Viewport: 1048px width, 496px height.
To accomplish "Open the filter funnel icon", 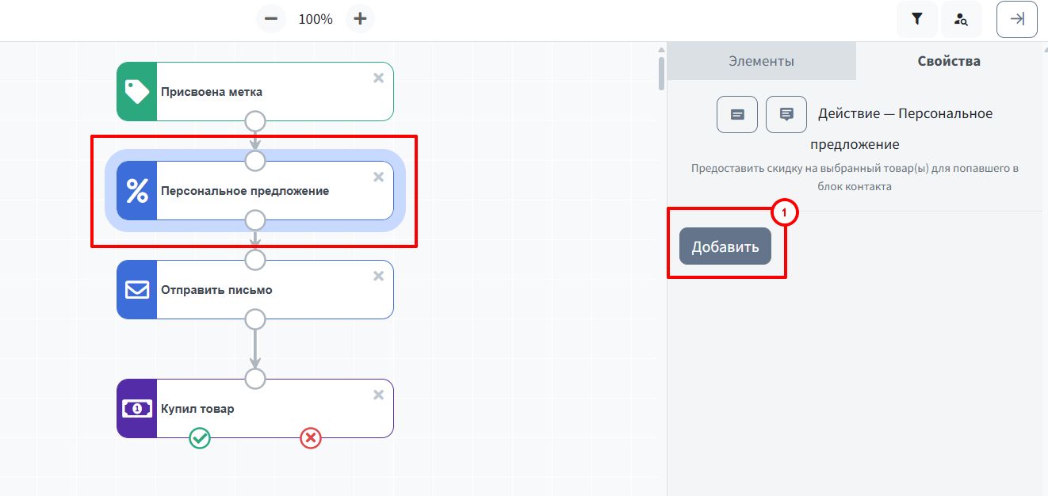I will pyautogui.click(x=917, y=19).
